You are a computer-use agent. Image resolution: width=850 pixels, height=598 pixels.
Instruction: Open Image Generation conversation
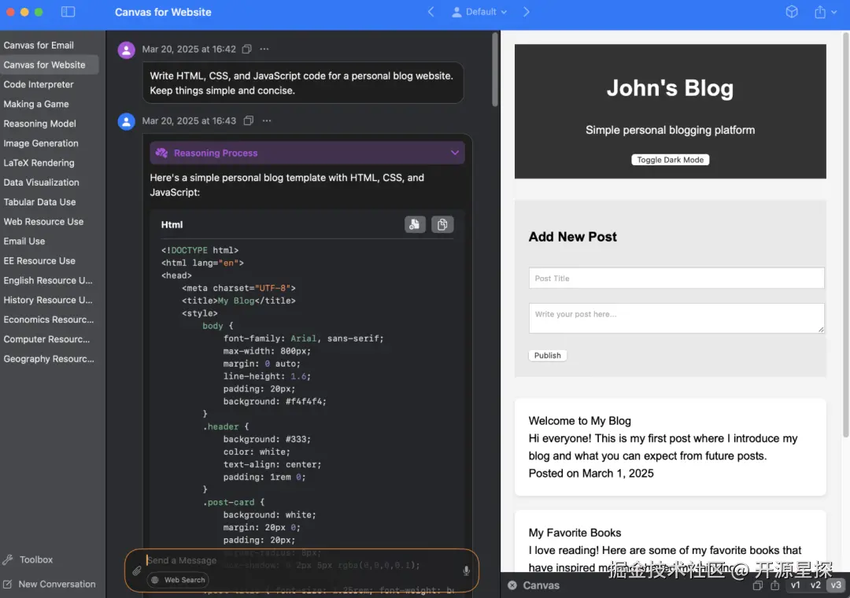coord(50,143)
